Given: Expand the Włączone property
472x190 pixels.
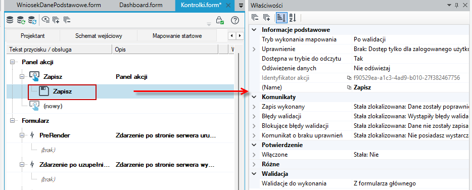Looking at the screenshot, I should pyautogui.click(x=254, y=155).
